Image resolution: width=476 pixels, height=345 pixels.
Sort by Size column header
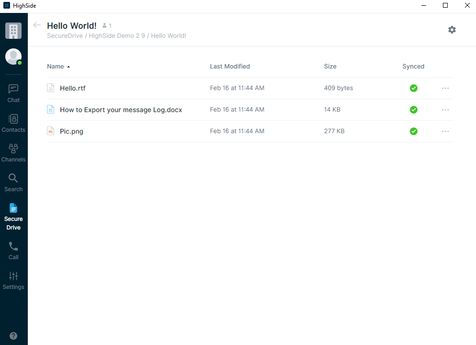[x=330, y=67]
